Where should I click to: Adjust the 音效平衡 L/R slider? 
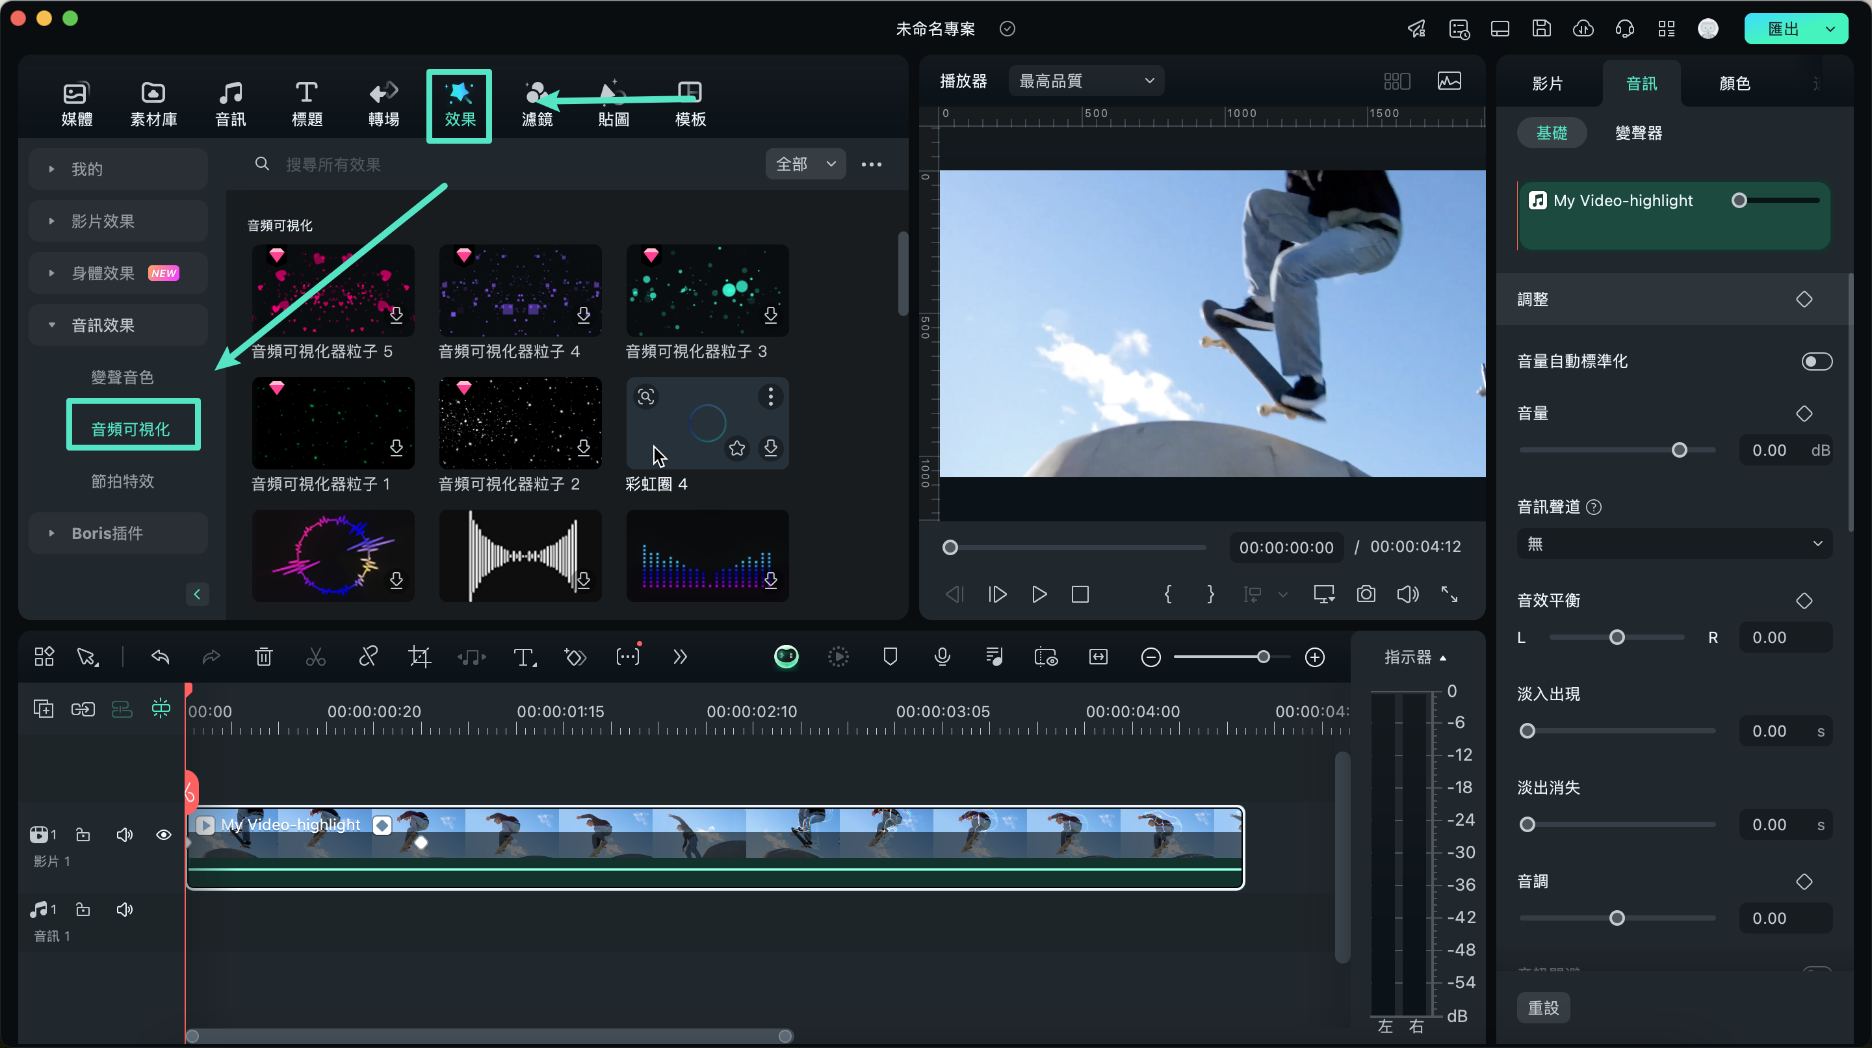(x=1616, y=637)
